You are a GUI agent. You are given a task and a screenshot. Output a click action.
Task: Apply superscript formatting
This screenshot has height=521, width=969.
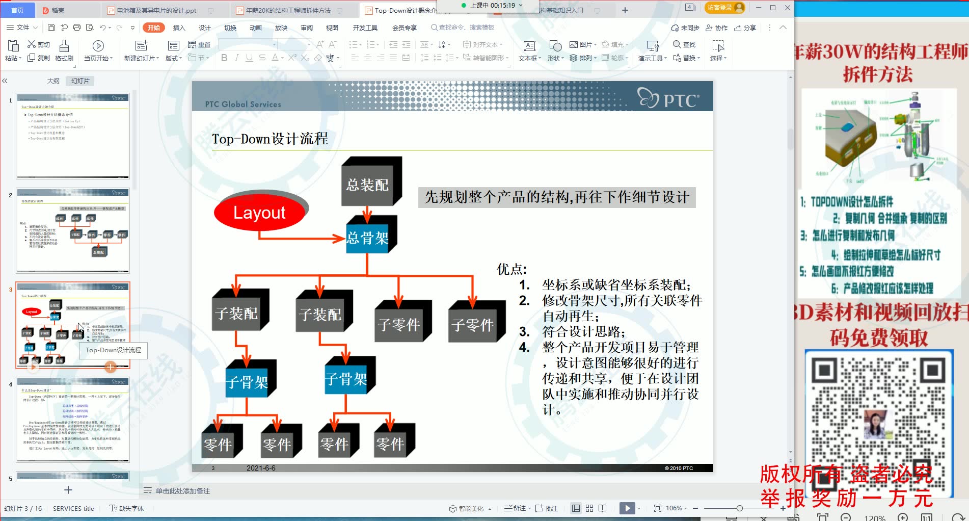click(x=292, y=58)
